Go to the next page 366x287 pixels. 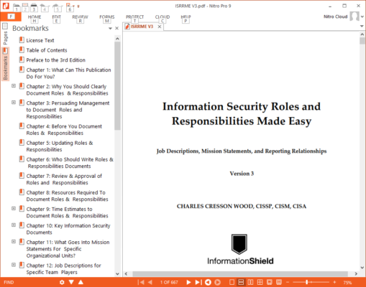click(188, 282)
